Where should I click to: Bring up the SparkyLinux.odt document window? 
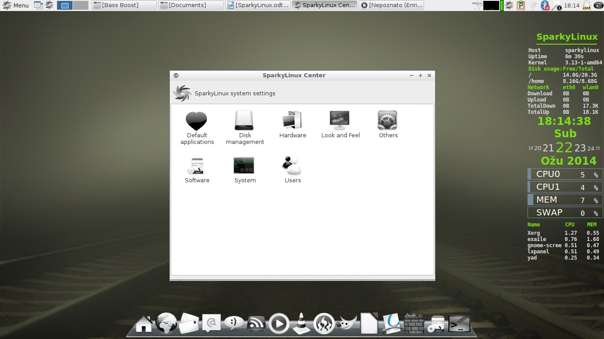(258, 5)
